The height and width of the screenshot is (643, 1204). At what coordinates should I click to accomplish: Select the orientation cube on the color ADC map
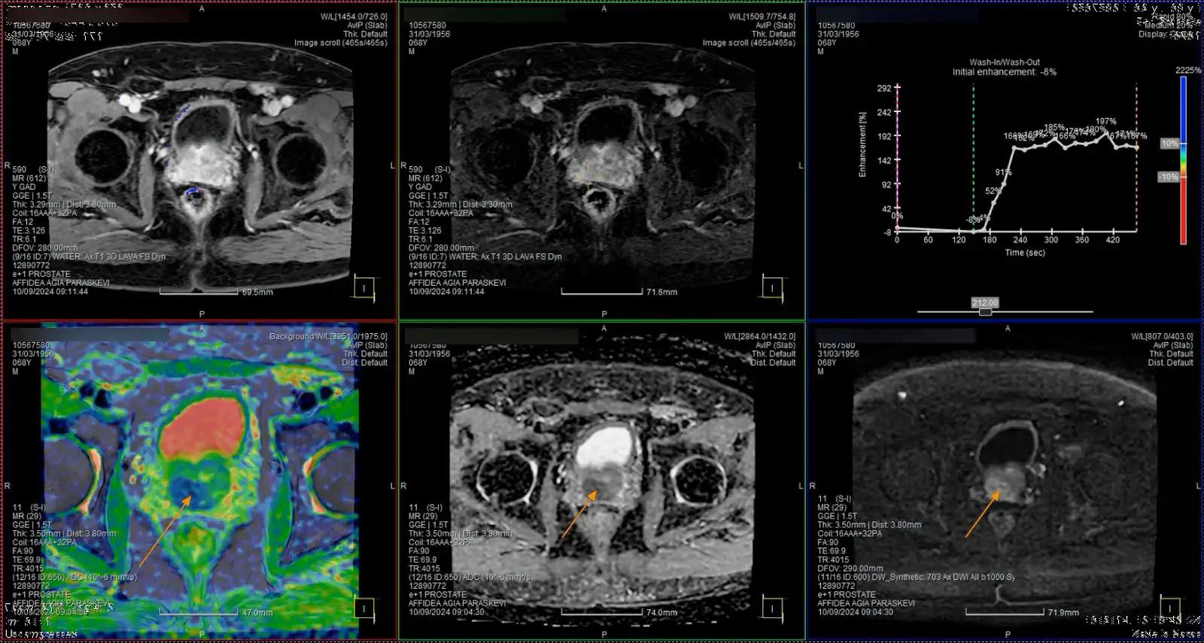(x=364, y=608)
